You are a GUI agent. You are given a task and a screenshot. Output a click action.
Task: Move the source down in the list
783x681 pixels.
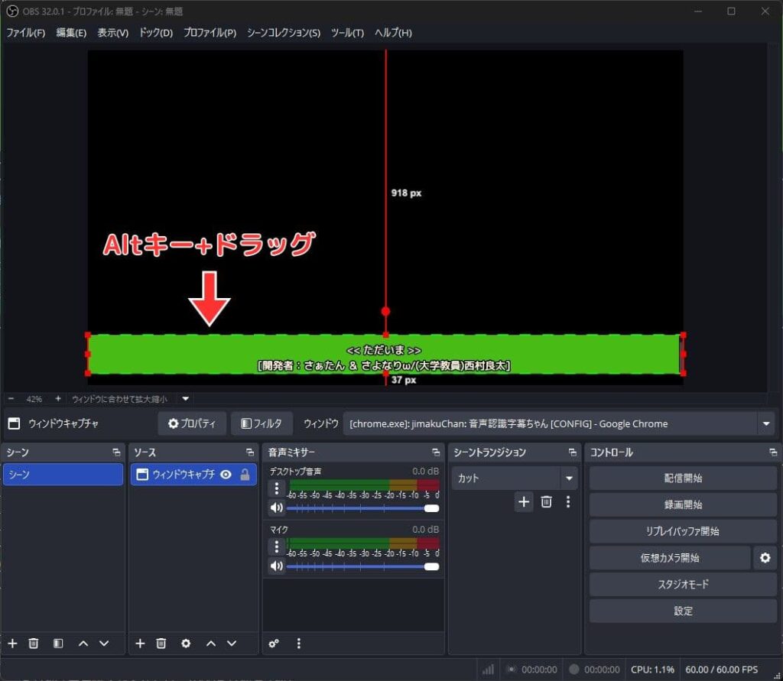(232, 644)
